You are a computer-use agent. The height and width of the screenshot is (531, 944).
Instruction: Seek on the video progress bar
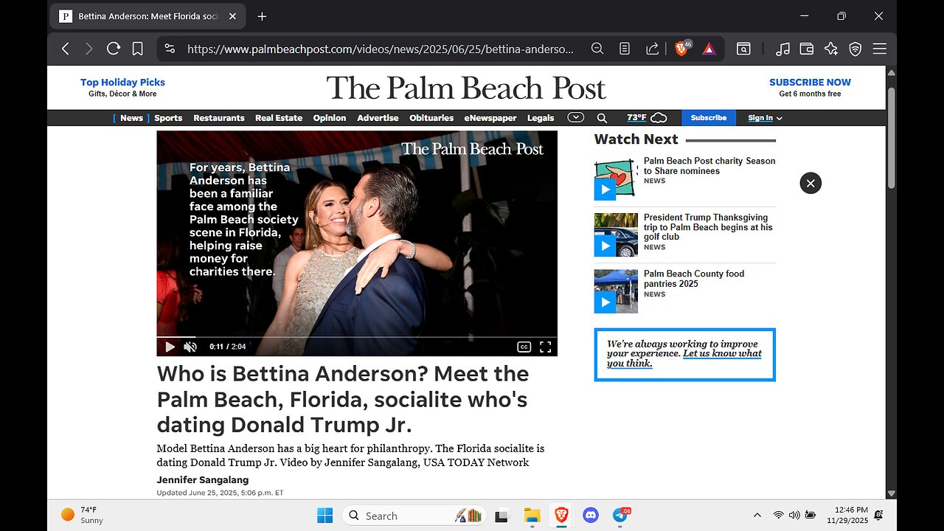pyautogui.click(x=357, y=336)
